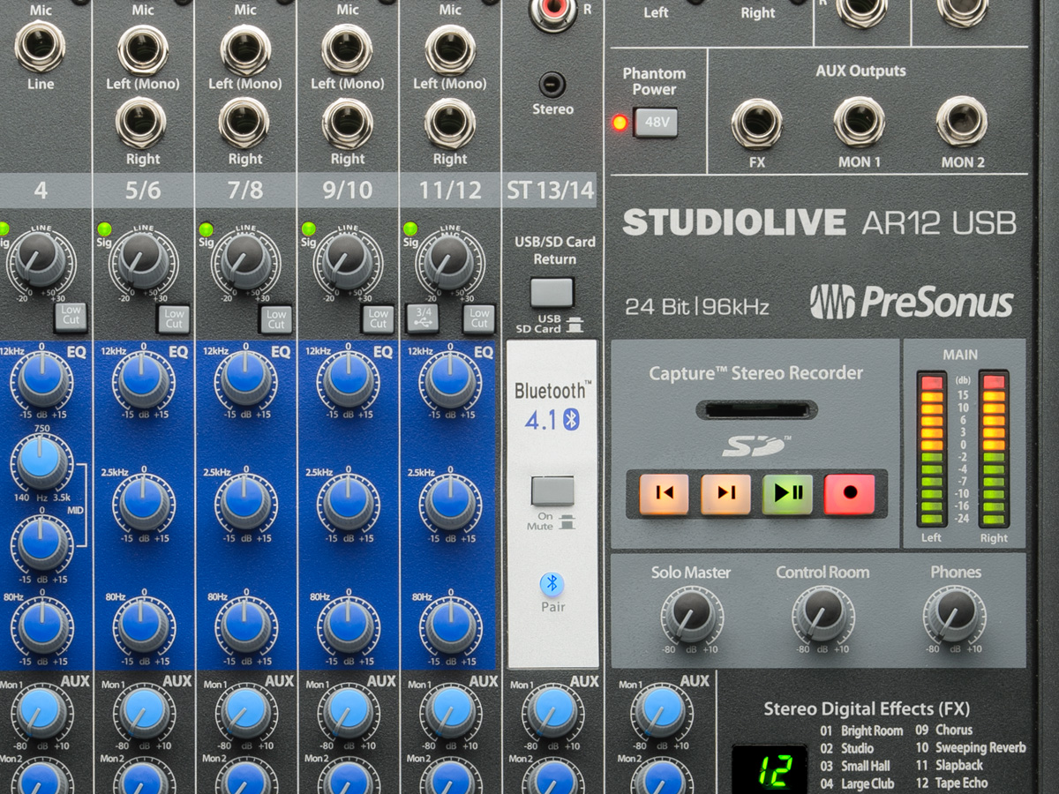Click the green Sig LED on channel 9/10
The image size is (1059, 794).
click(308, 229)
